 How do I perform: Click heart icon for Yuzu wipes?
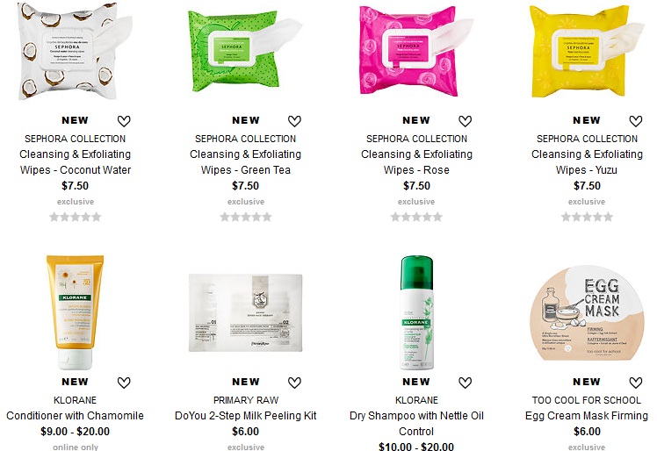(636, 121)
